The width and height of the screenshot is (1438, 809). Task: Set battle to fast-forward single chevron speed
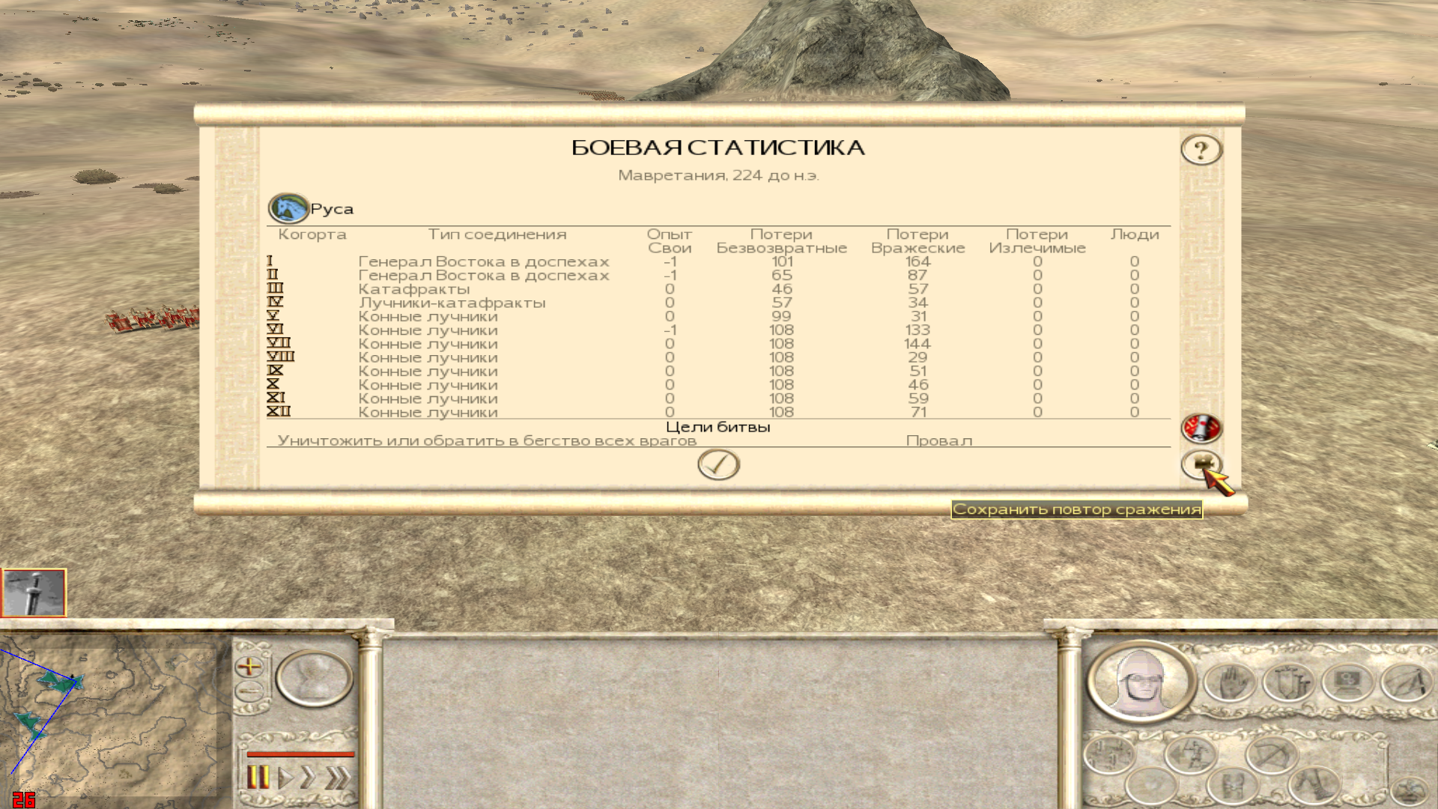pos(307,778)
